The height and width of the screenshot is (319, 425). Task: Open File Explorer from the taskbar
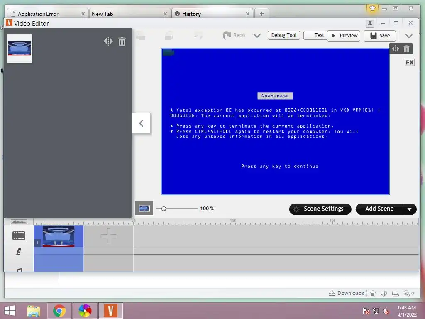point(34,311)
